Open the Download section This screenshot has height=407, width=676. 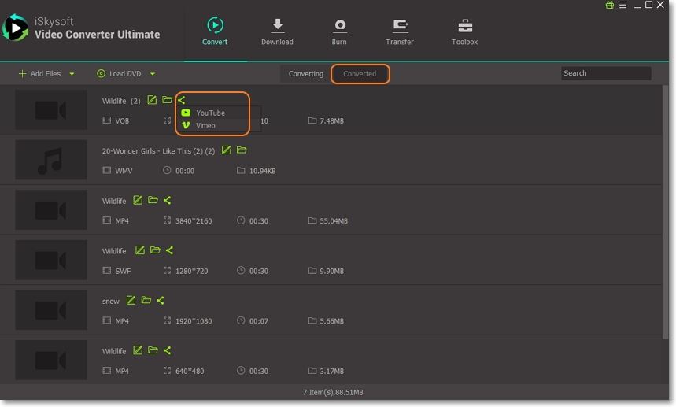[x=276, y=31]
